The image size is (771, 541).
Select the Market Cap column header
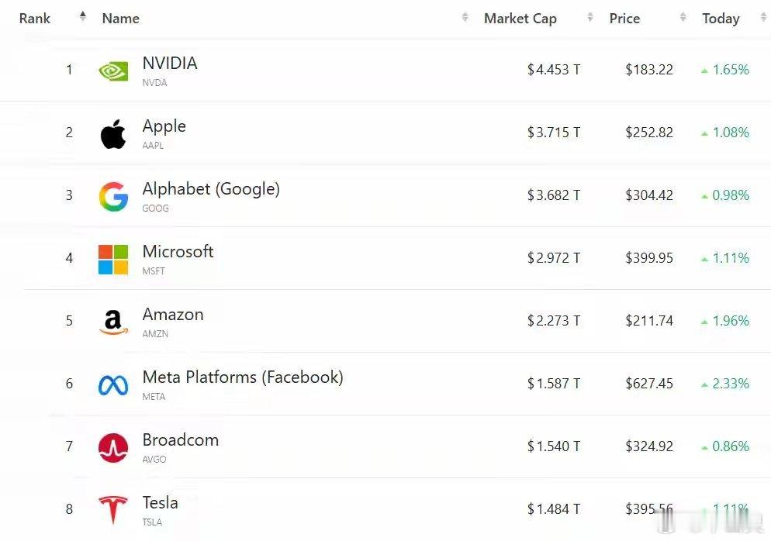click(x=520, y=19)
